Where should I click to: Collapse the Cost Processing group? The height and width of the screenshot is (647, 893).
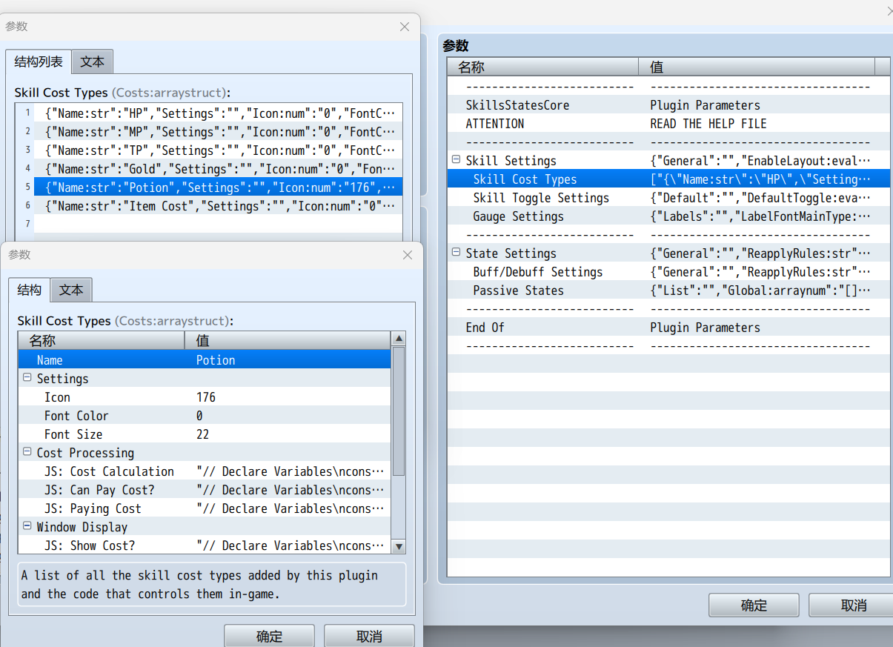coord(27,453)
